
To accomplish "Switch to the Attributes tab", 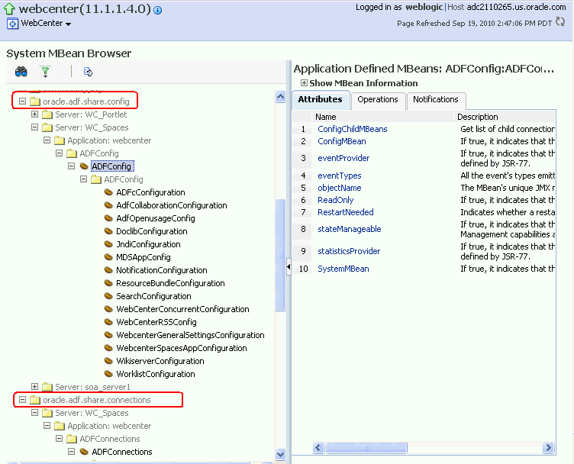I will coord(321,99).
